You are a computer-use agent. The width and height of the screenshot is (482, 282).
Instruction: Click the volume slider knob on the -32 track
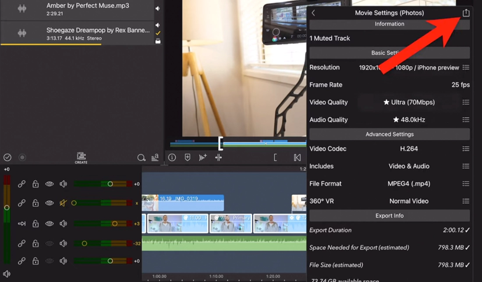coord(84,243)
